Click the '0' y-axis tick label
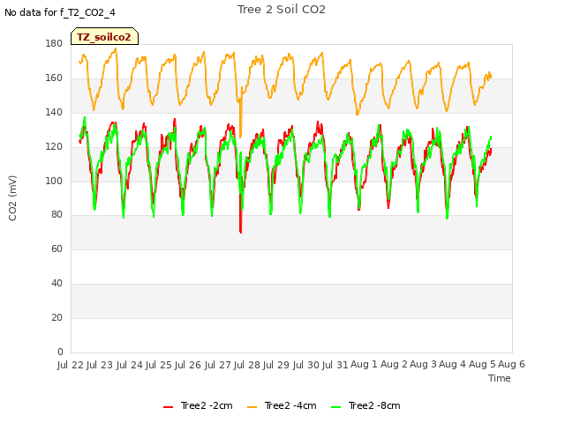The image size is (565, 423). coord(60,352)
